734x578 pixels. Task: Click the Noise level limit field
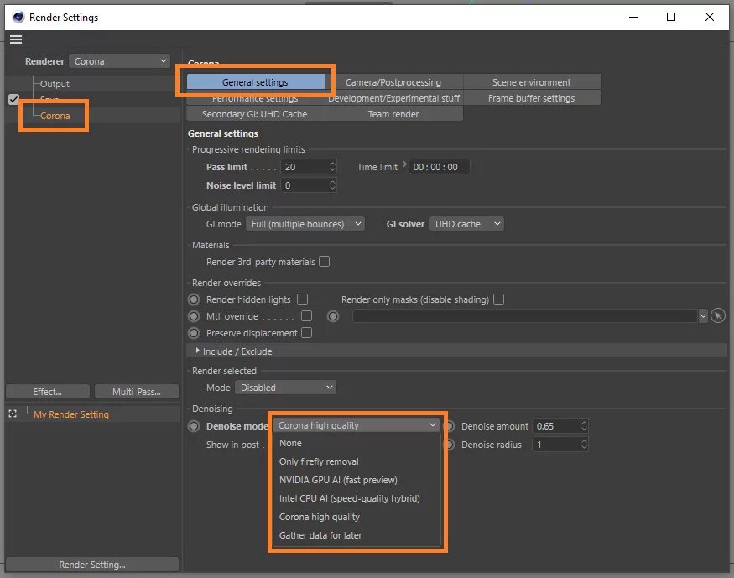tap(305, 185)
